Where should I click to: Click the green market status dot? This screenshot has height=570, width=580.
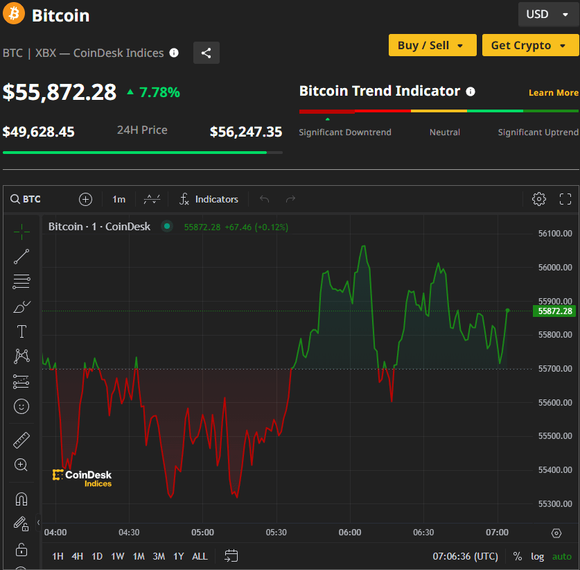[167, 226]
